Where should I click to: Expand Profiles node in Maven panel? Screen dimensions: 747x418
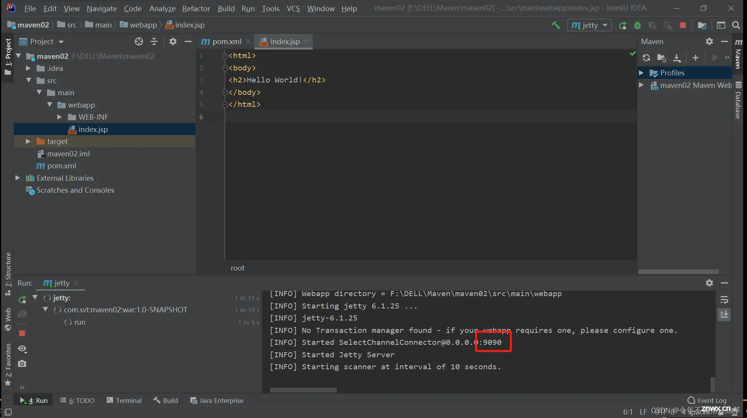click(641, 73)
